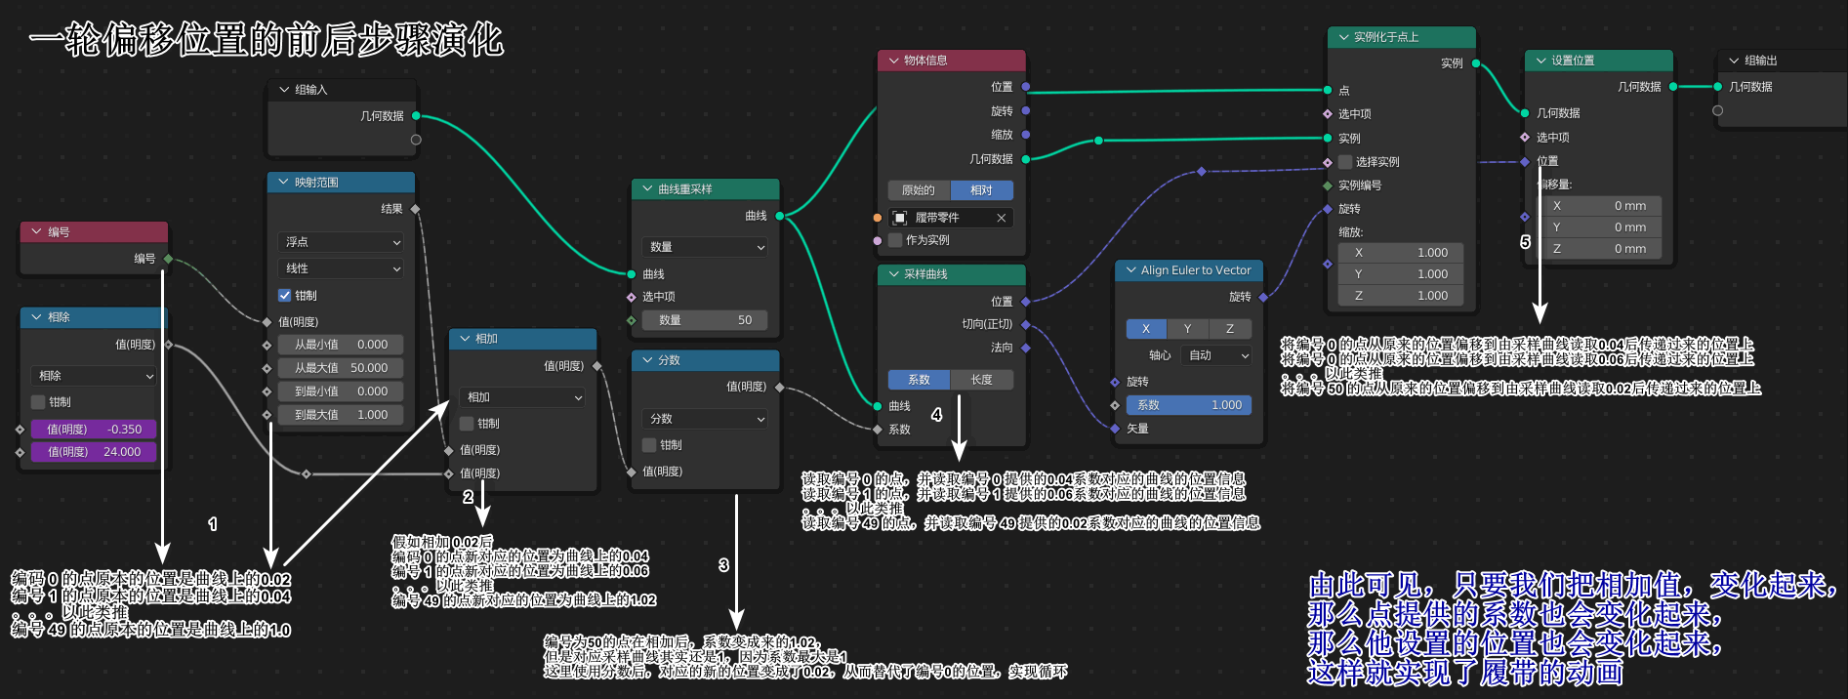Click the 采样曲线 切向(正切) output socket
The height and width of the screenshot is (699, 1848).
1026,324
